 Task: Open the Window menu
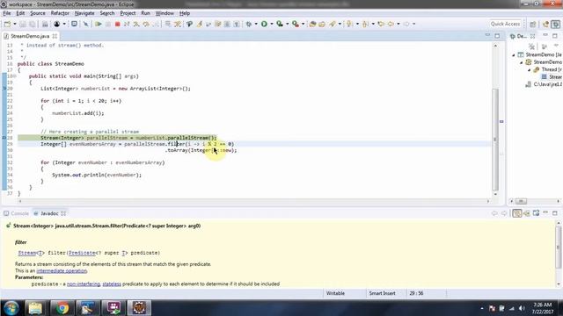(x=165, y=13)
